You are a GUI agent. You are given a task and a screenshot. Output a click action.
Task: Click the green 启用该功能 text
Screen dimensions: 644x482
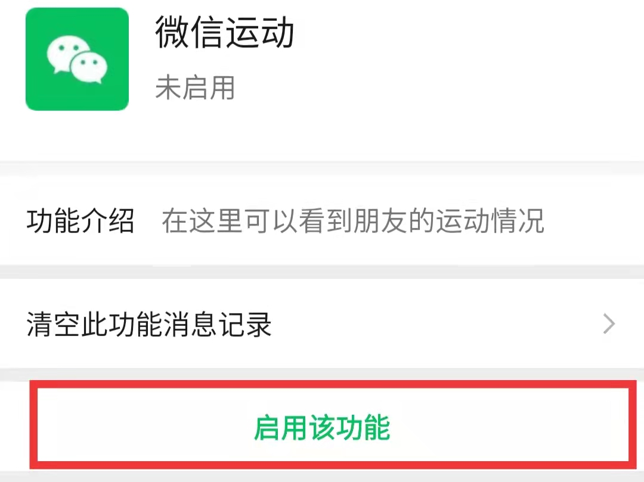[322, 427]
